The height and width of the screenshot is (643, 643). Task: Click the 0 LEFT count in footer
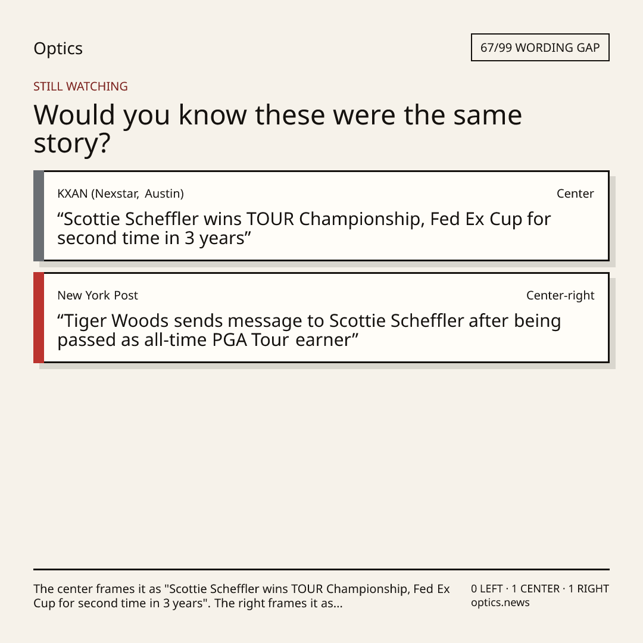[487, 589]
